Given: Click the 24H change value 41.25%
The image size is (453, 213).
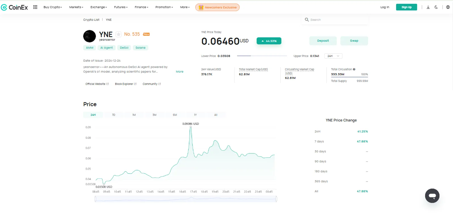Looking at the screenshot, I should pyautogui.click(x=363, y=131).
